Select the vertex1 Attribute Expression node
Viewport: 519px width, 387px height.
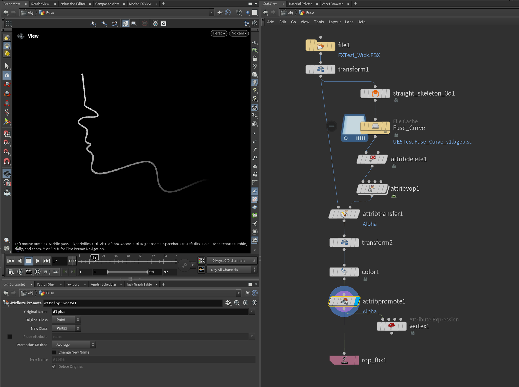[x=391, y=326]
